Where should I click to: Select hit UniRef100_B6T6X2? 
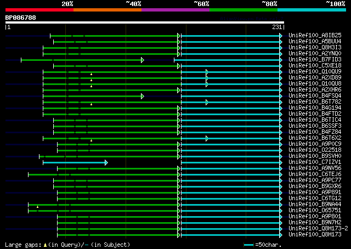(315, 138)
